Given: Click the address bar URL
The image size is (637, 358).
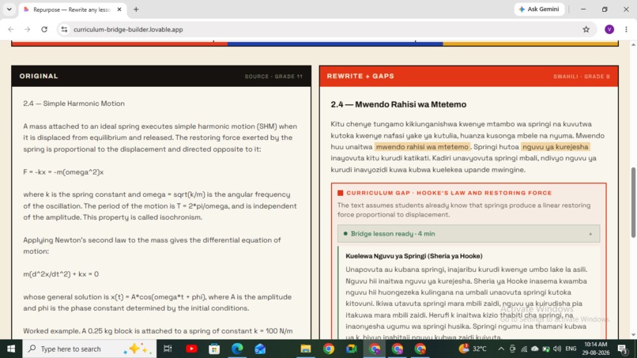Looking at the screenshot, I should [128, 29].
